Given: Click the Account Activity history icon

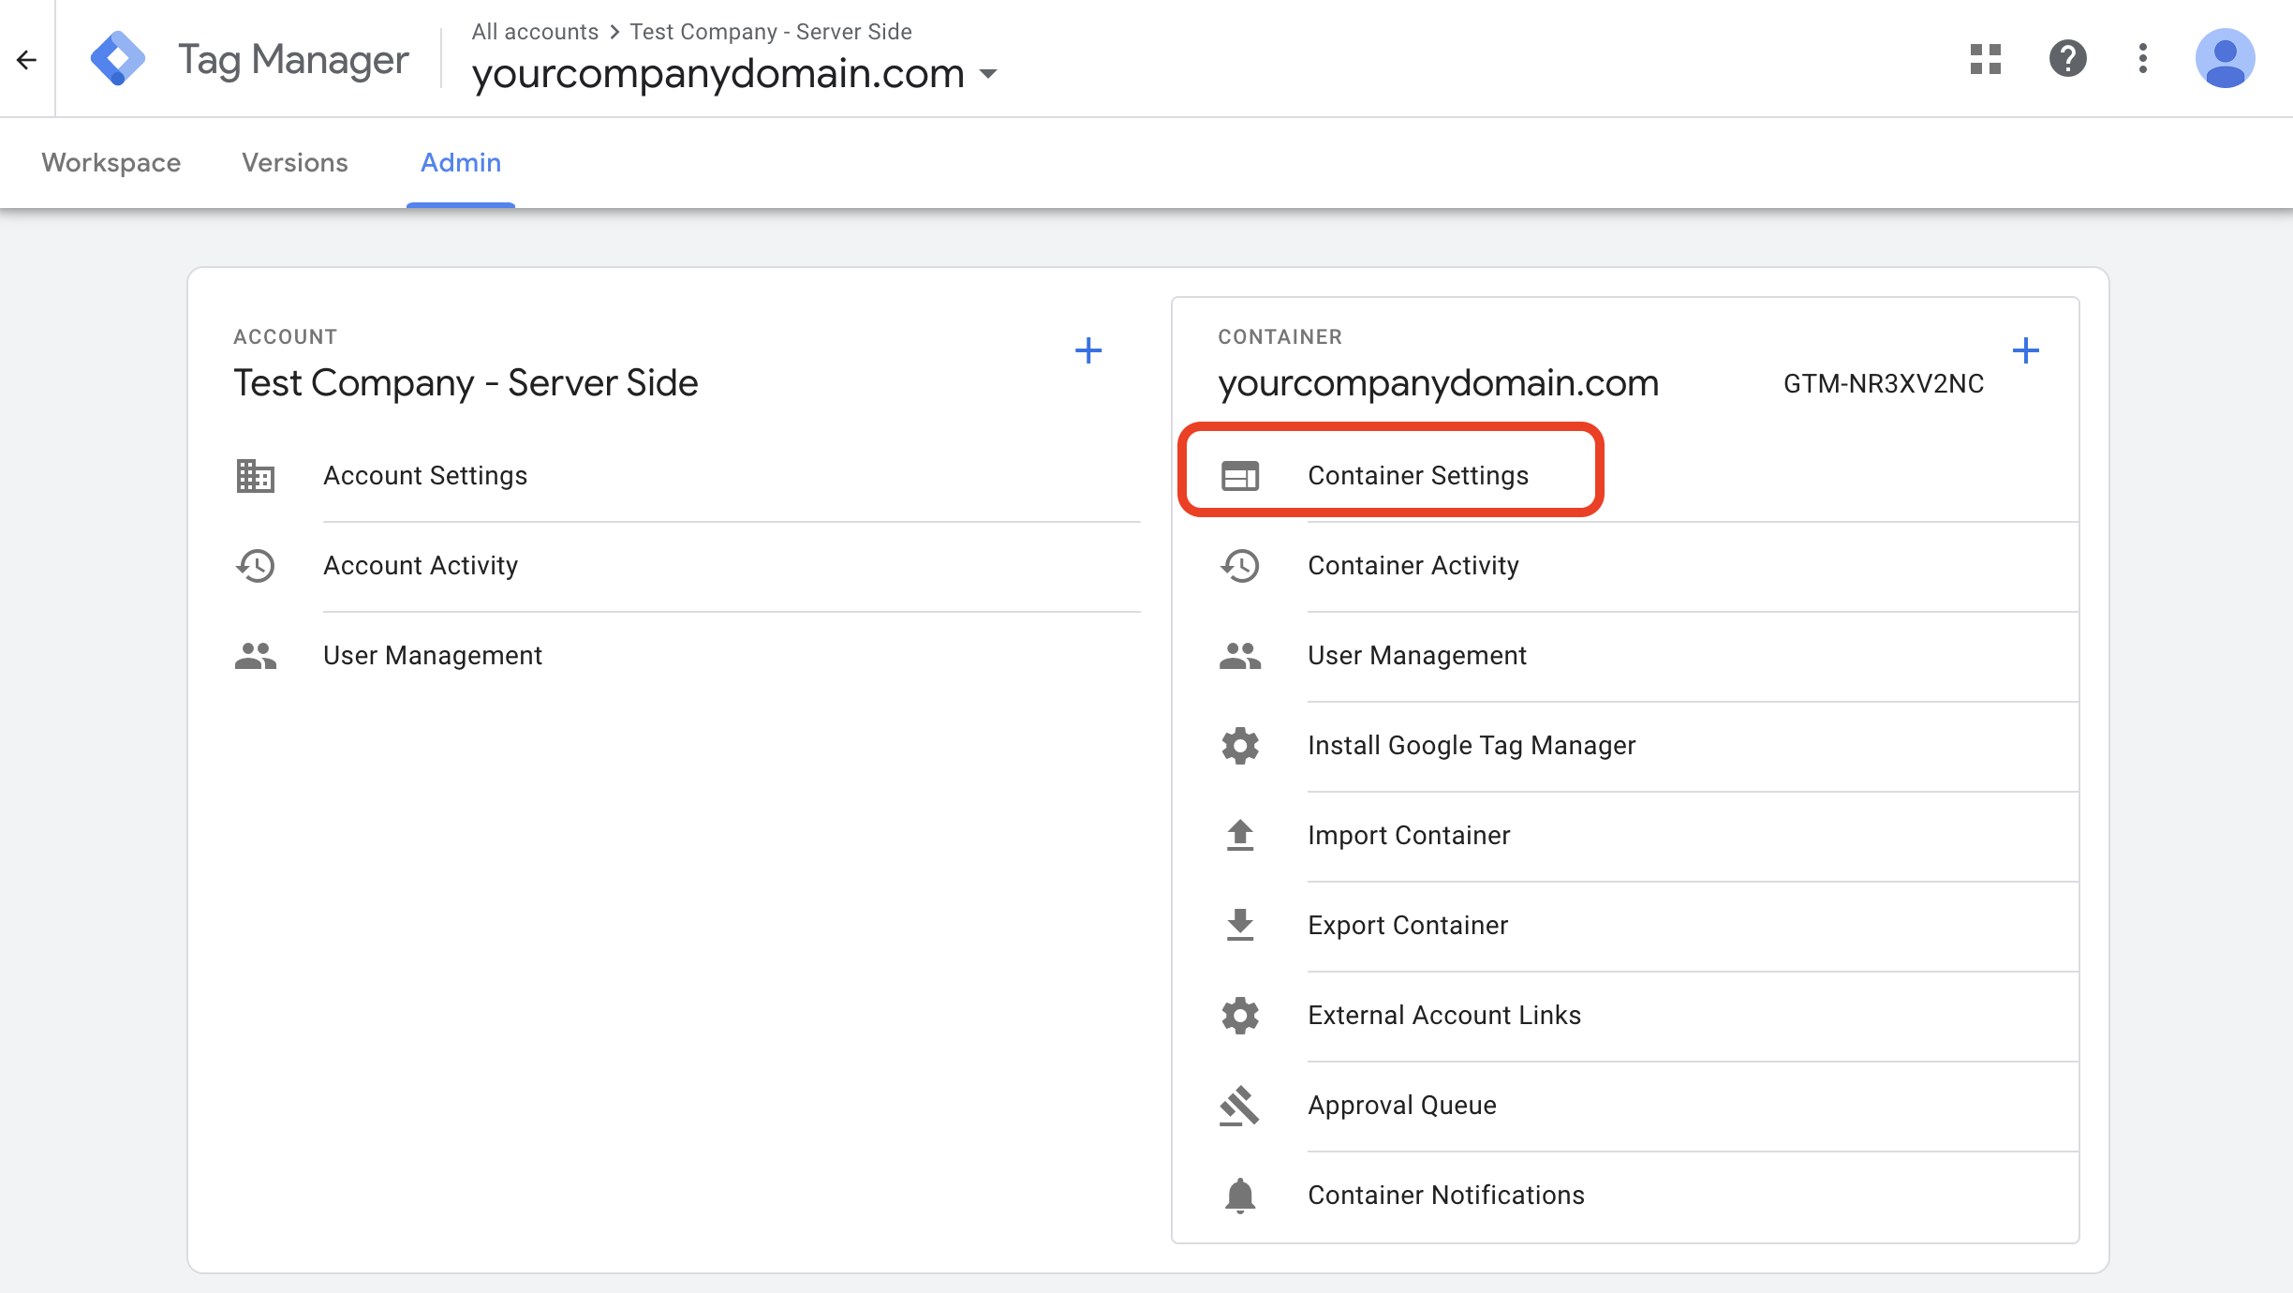Looking at the screenshot, I should tap(257, 564).
